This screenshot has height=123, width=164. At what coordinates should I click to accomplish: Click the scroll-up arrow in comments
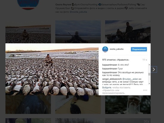pyautogui.click(x=149, y=65)
